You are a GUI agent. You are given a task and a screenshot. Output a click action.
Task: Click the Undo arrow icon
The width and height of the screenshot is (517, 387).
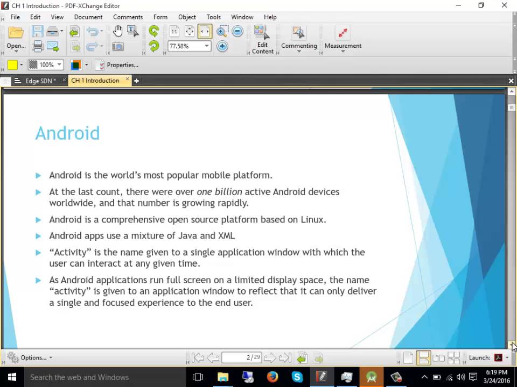tap(92, 31)
